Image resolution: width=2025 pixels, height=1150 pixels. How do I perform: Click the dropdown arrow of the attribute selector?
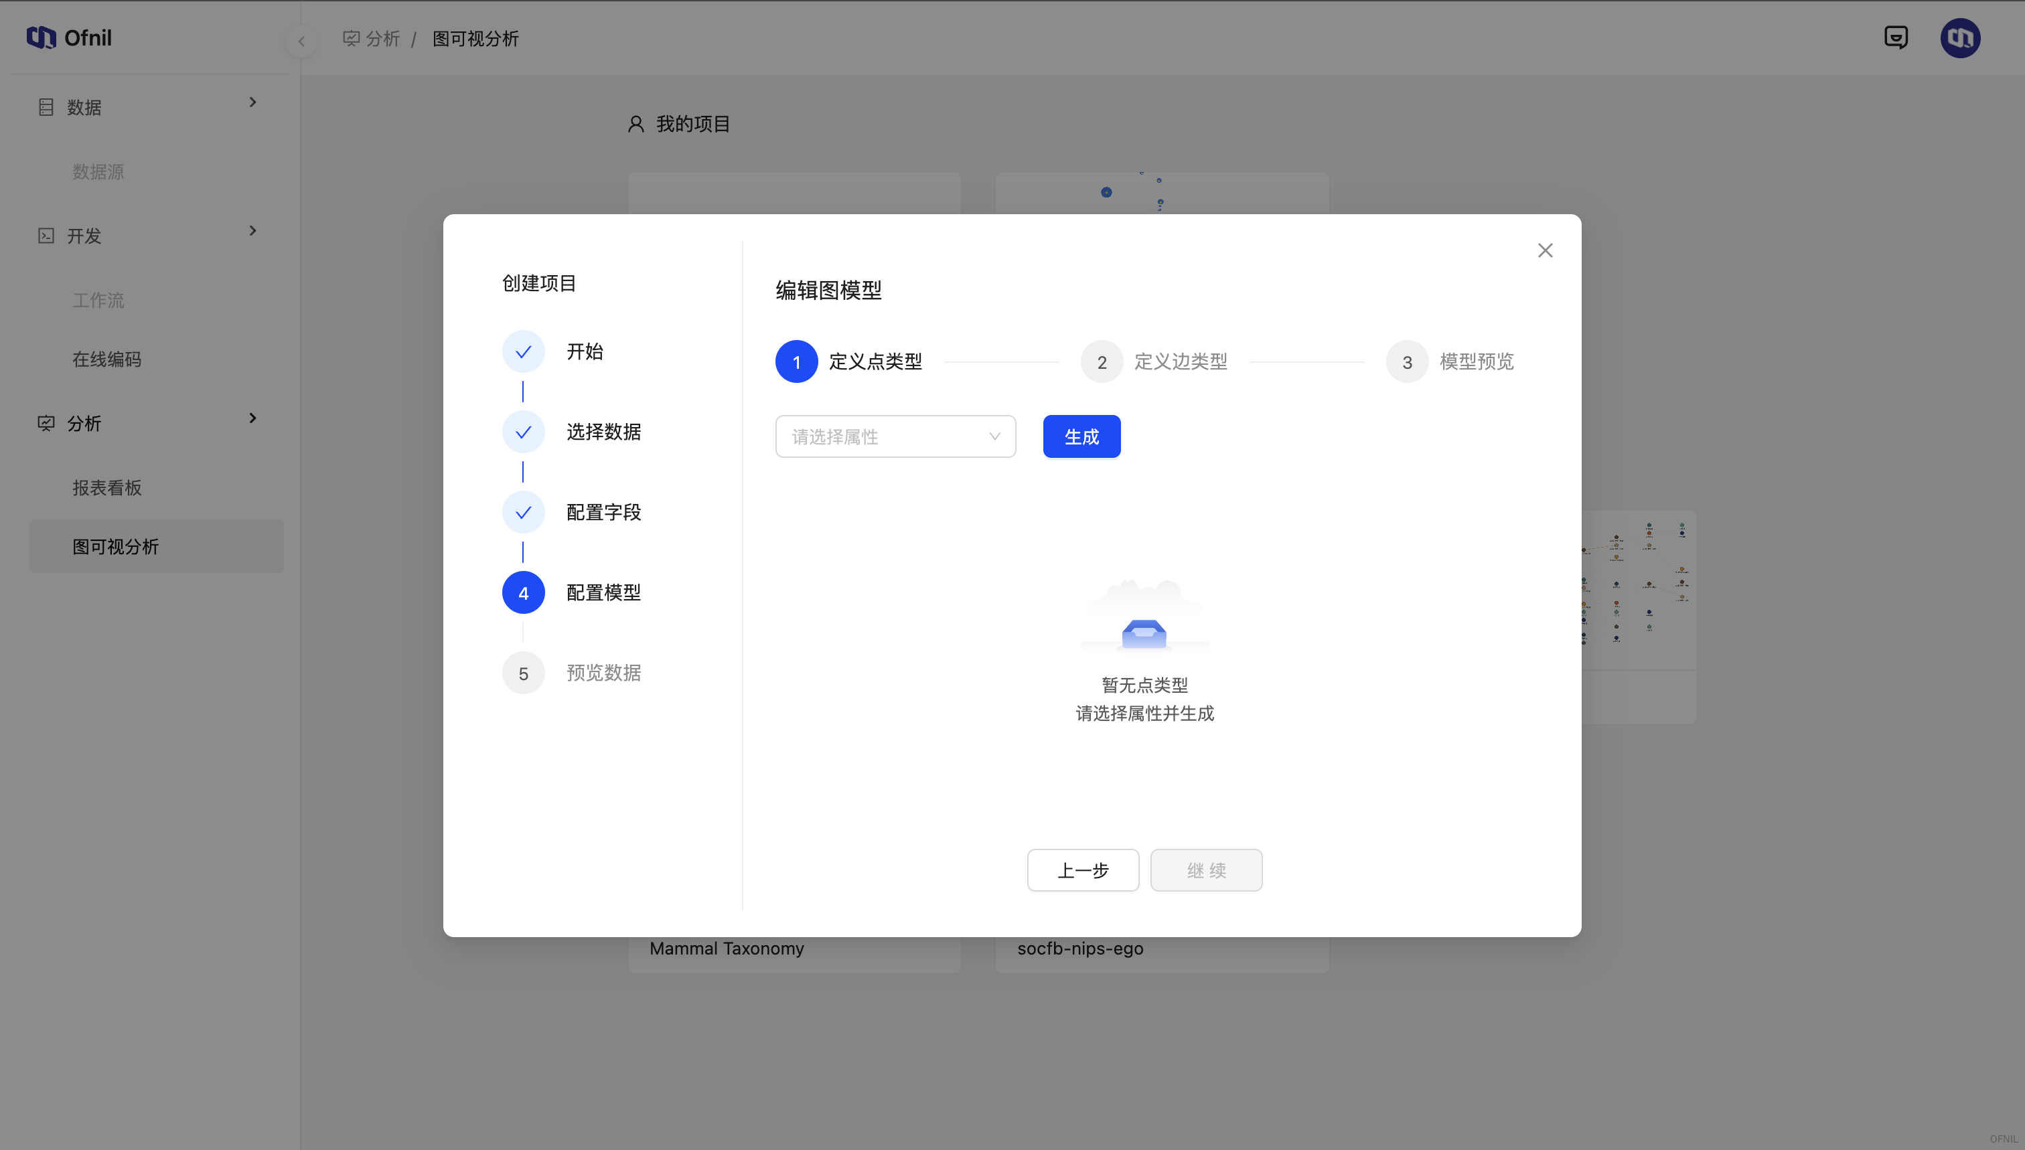click(994, 437)
